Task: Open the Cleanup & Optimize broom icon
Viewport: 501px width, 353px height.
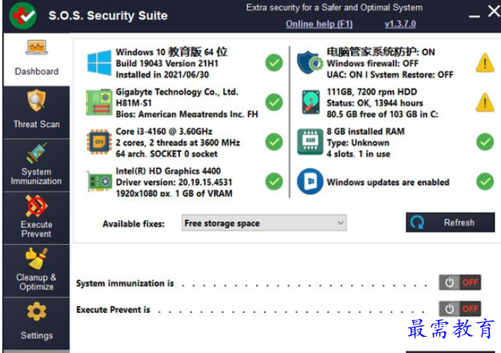Action: 36,259
